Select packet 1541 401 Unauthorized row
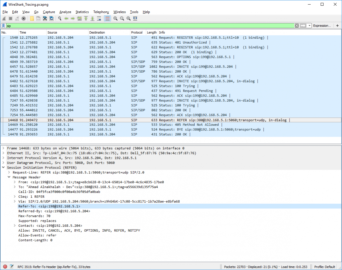 (x=170, y=42)
